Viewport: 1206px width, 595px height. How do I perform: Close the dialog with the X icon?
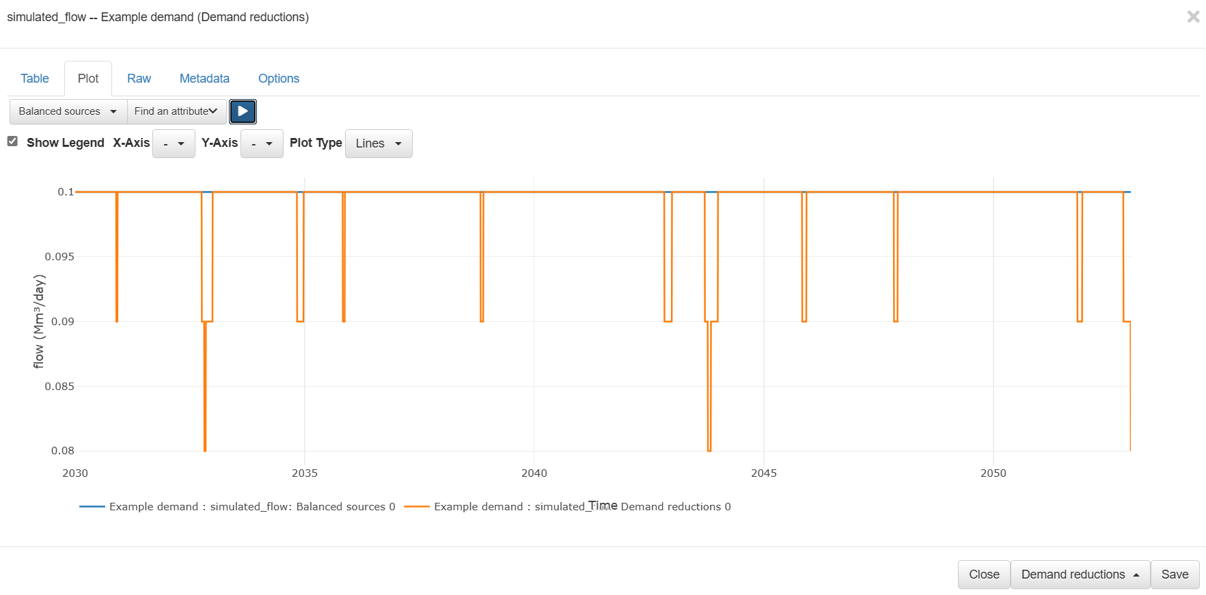coord(1193,16)
